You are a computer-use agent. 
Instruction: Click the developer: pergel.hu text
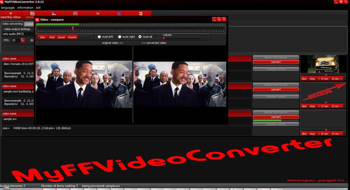tap(315, 181)
